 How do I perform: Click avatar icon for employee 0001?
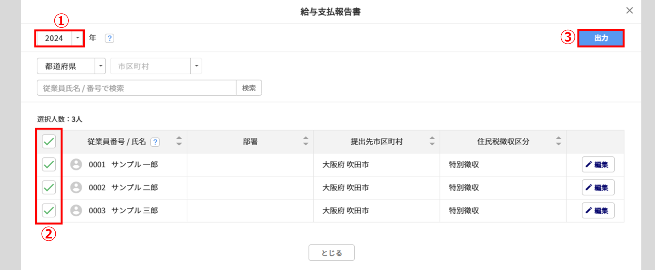point(76,164)
